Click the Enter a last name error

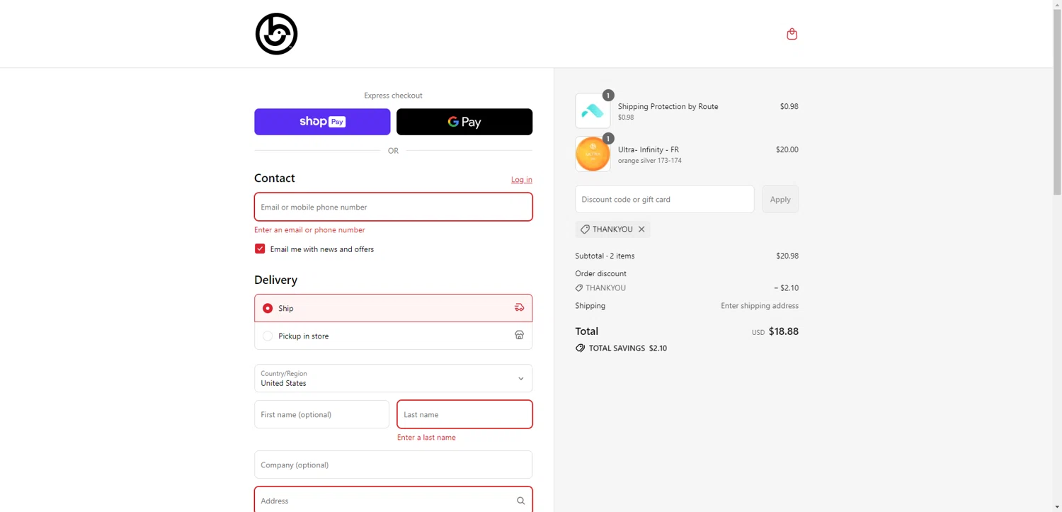point(426,438)
